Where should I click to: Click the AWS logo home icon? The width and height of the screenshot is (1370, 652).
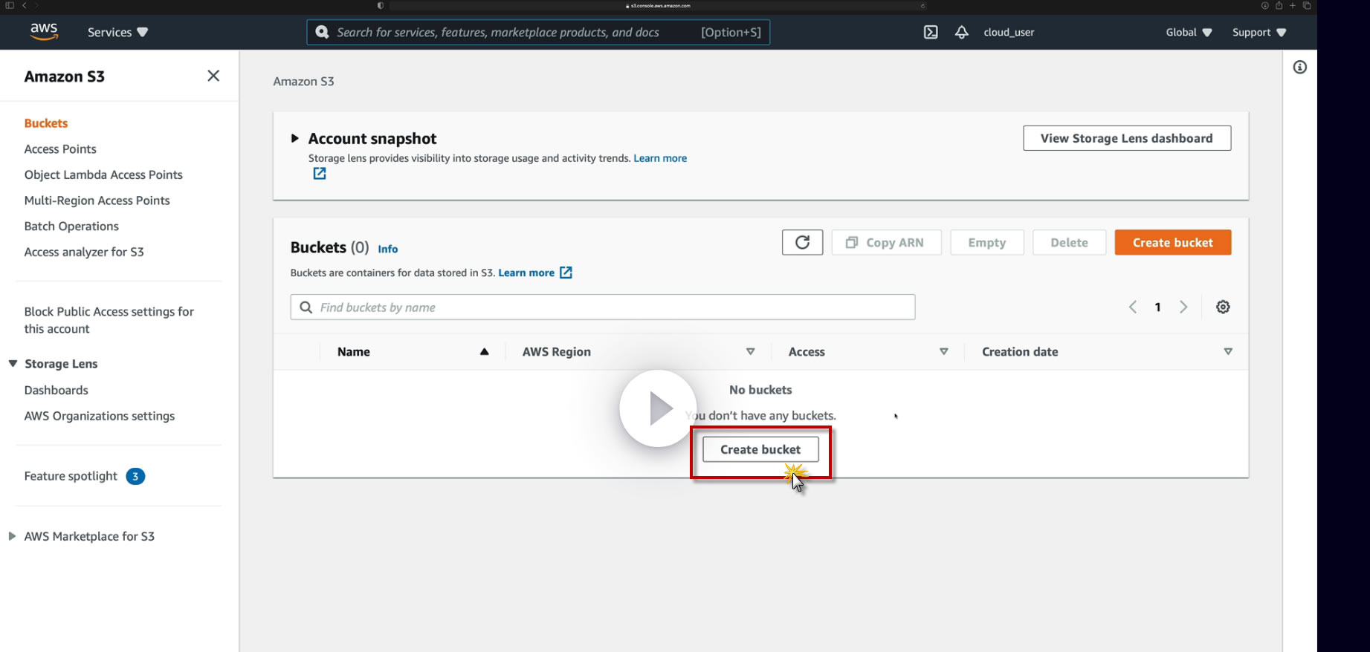(x=44, y=31)
